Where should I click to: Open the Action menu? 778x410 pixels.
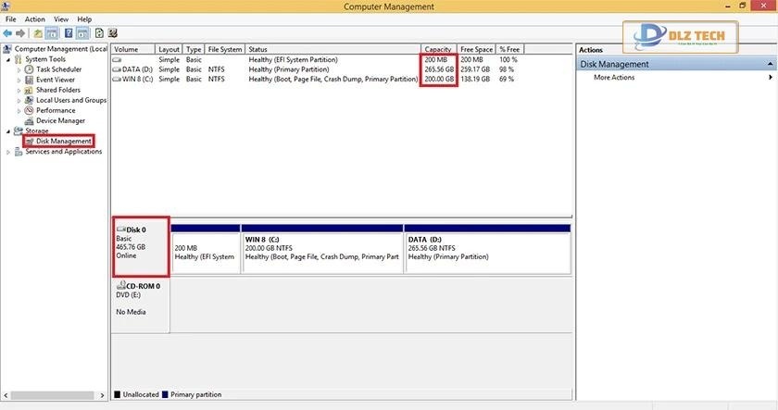[35, 19]
